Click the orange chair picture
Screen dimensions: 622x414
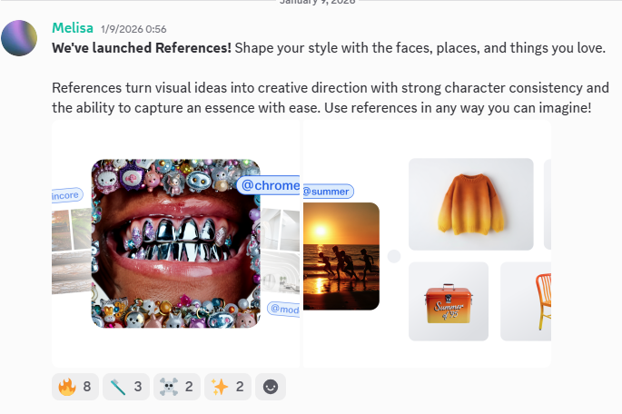(526, 301)
